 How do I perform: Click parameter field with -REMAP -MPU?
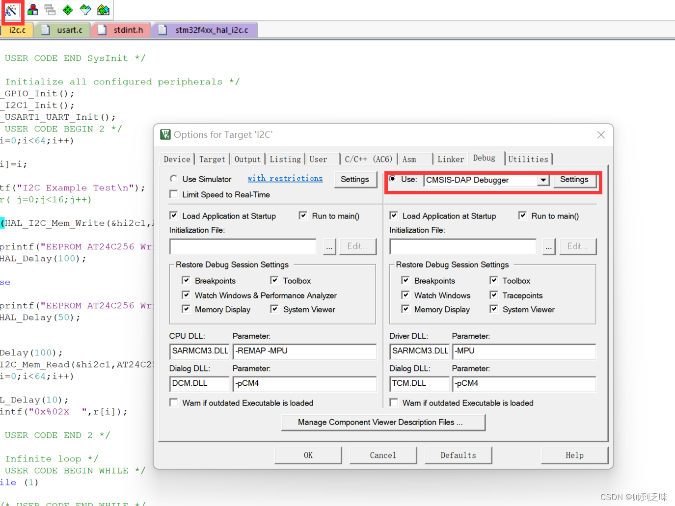[305, 351]
